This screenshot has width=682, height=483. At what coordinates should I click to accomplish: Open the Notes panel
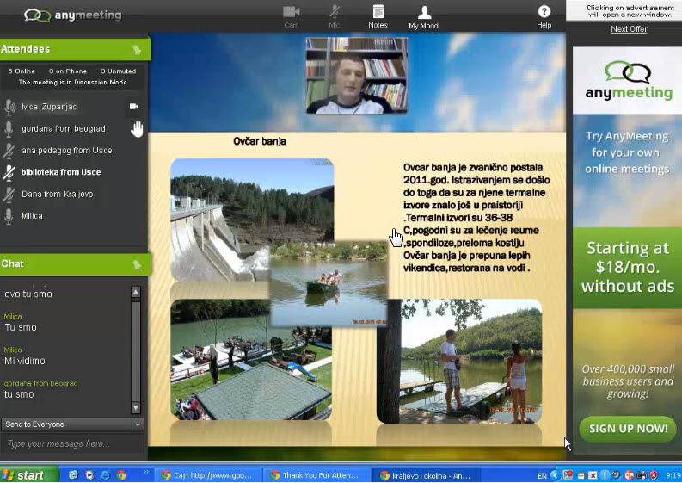378,15
